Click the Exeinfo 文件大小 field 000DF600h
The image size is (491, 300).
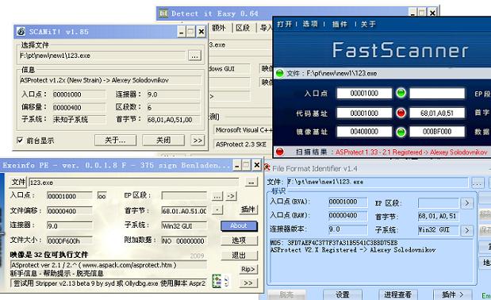(70, 240)
